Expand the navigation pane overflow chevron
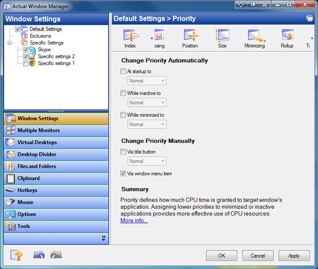 click(x=103, y=238)
